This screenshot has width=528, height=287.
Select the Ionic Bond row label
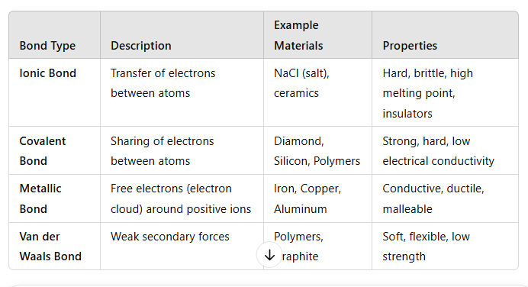coord(48,73)
